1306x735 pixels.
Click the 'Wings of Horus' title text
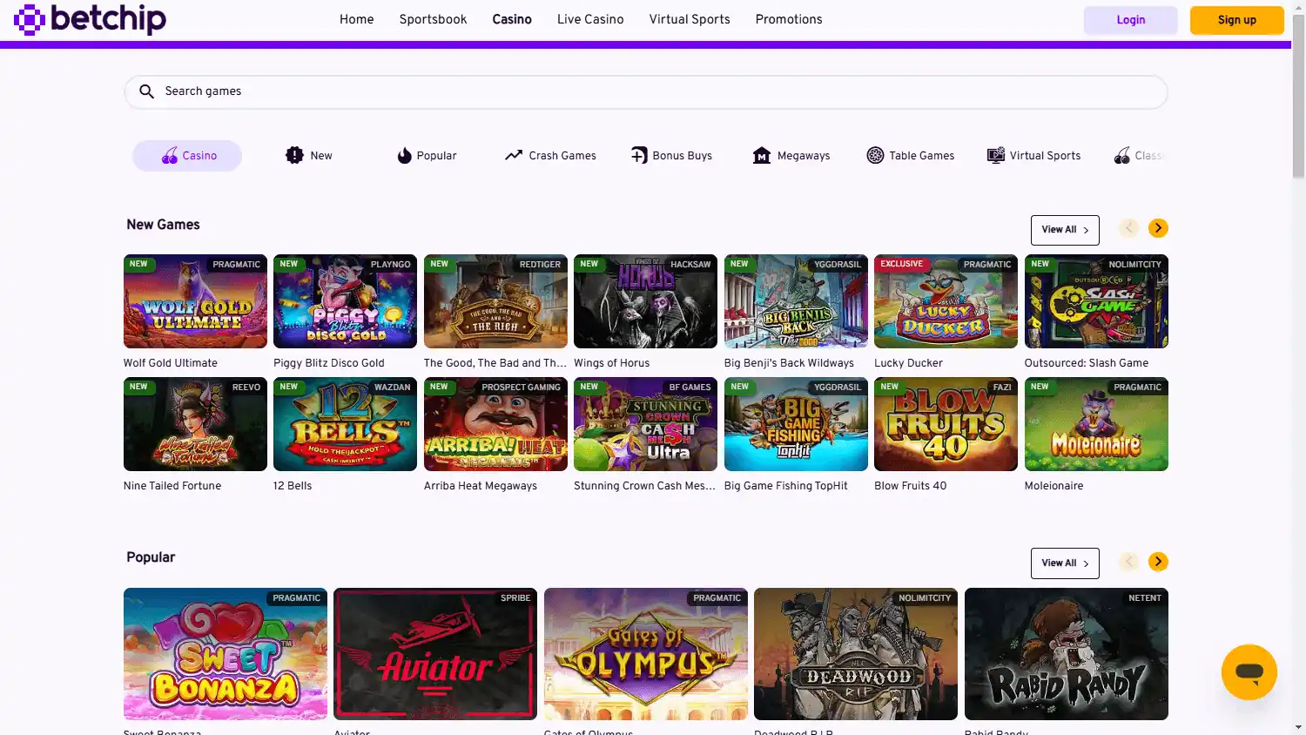(612, 363)
